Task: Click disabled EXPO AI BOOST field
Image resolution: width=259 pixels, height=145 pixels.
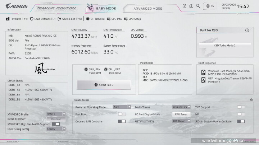Action: point(56,119)
